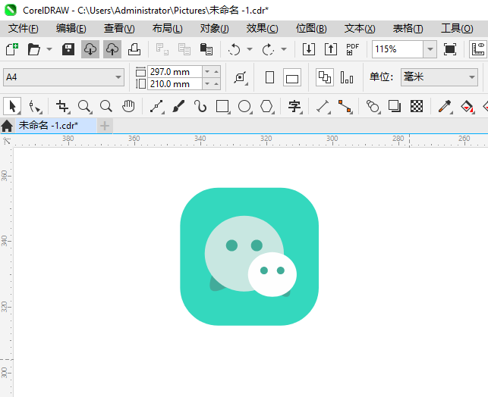488x397 pixels.
Task: Switch to 未命名 -1.cdr document tab
Action: 56,126
